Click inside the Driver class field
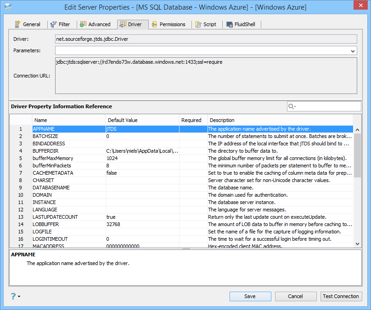371x310 pixels. coord(206,39)
